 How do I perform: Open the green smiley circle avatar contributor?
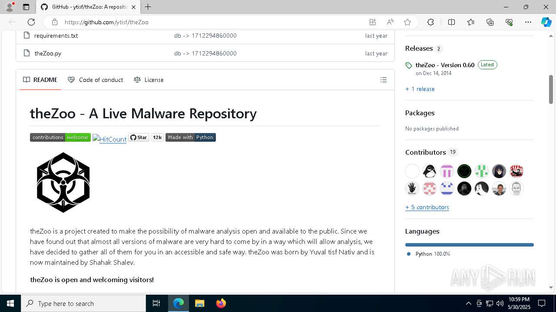[x=464, y=171]
